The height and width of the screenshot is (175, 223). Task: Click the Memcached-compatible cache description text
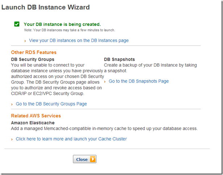(x=104, y=128)
